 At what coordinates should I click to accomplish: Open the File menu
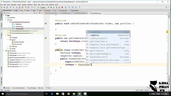tap(2, 5)
